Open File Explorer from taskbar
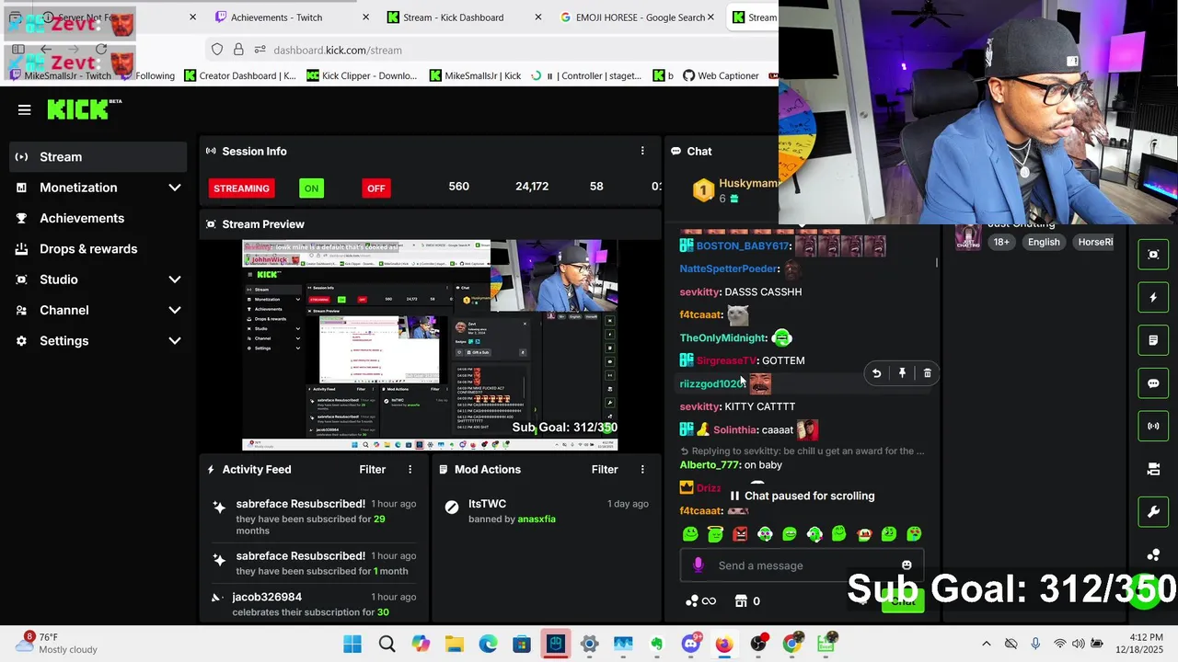Viewport: 1178px width, 662px height. (x=454, y=644)
